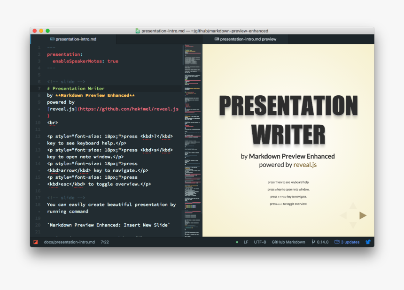Click 'press ? key to see keyboard help.' in preview
Image resolution: width=404 pixels, height=290 pixels.
tap(288, 182)
